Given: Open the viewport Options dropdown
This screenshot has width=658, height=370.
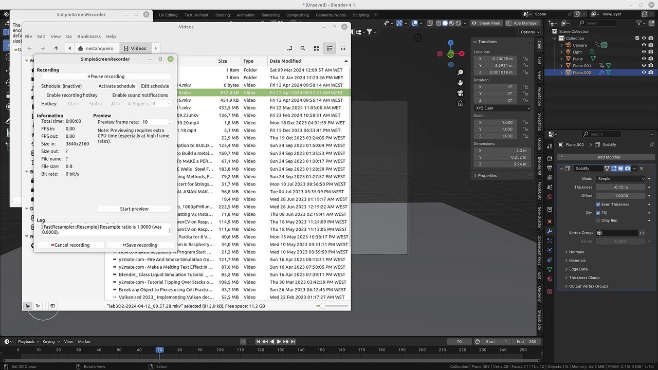Looking at the screenshot, I should [x=528, y=32].
